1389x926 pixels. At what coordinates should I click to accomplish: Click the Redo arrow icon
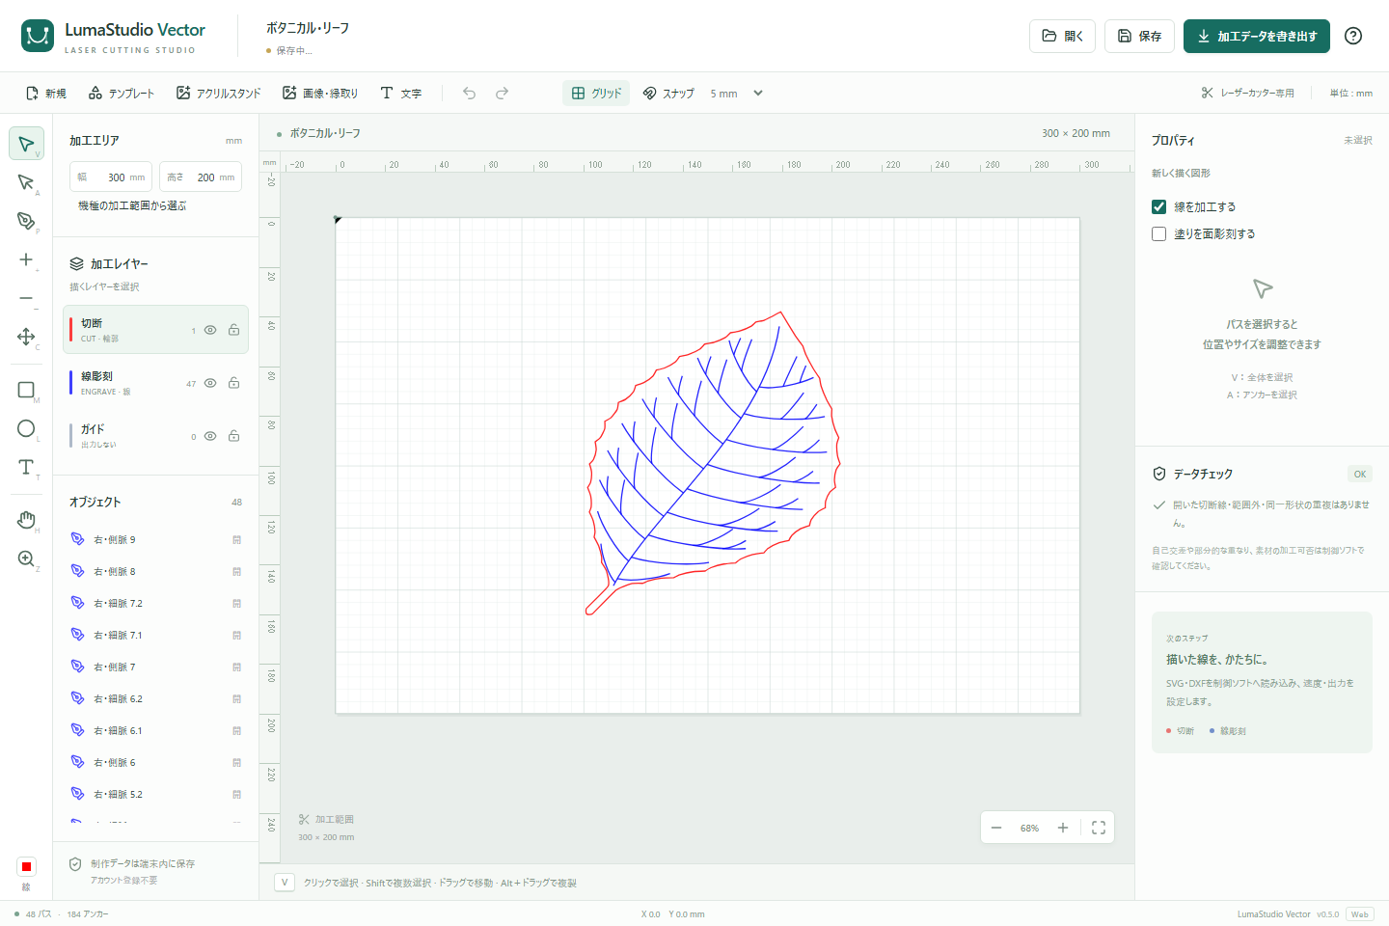[x=503, y=94]
